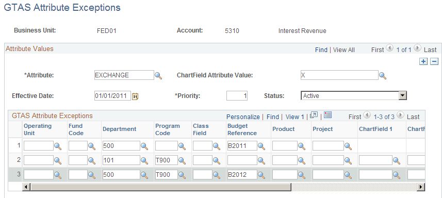The height and width of the screenshot is (198, 442).
Task: Show previous Attribute Values row arrow
Action: 389,48
